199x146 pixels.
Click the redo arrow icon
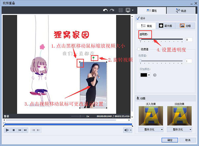(x=112, y=10)
